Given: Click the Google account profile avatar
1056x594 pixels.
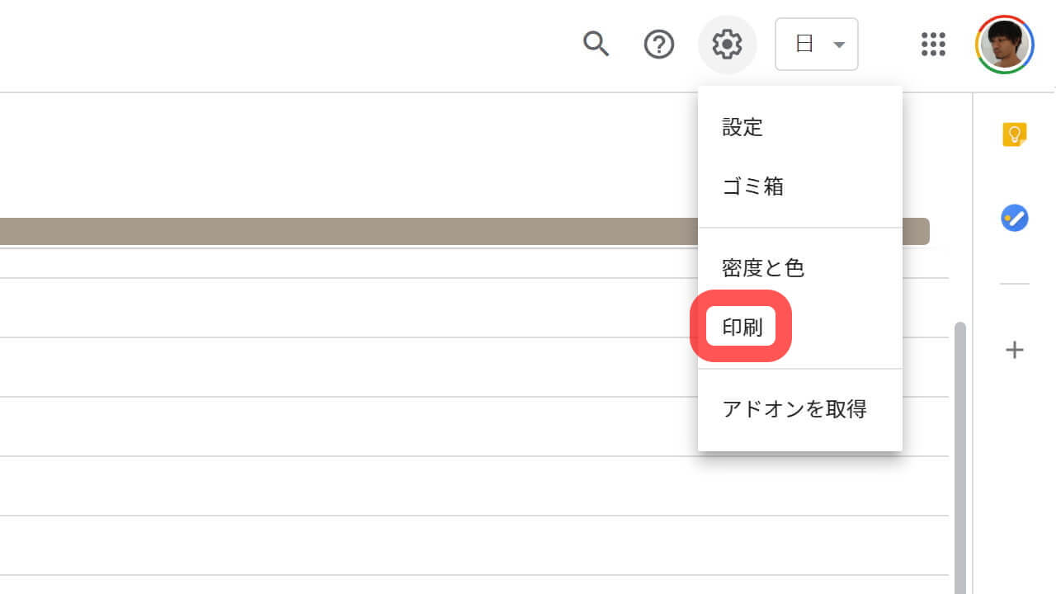Looking at the screenshot, I should [x=1004, y=45].
